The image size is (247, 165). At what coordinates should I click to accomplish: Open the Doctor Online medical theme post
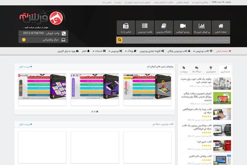point(200,156)
